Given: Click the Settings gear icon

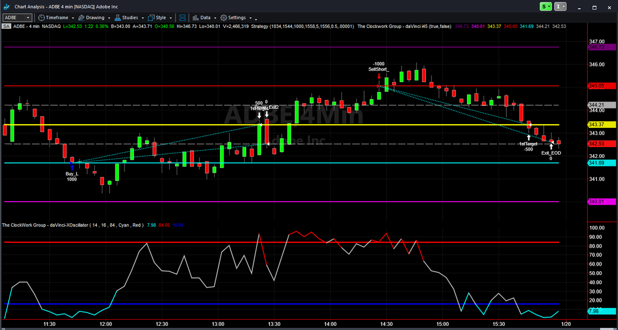Looking at the screenshot, I should (224, 18).
